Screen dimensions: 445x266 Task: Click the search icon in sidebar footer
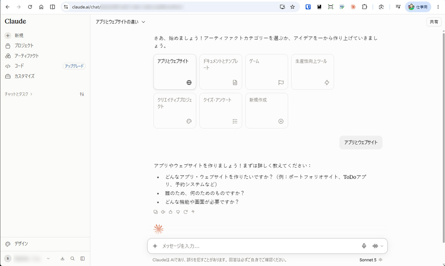pyautogui.click(x=72, y=258)
